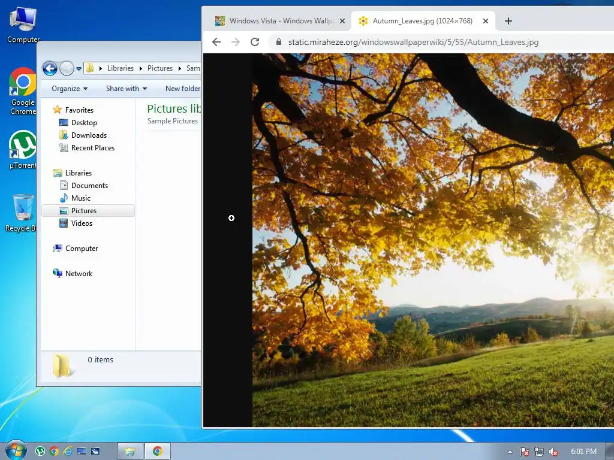The width and height of the screenshot is (614, 460).
Task: Open Music library
Action: pos(81,198)
